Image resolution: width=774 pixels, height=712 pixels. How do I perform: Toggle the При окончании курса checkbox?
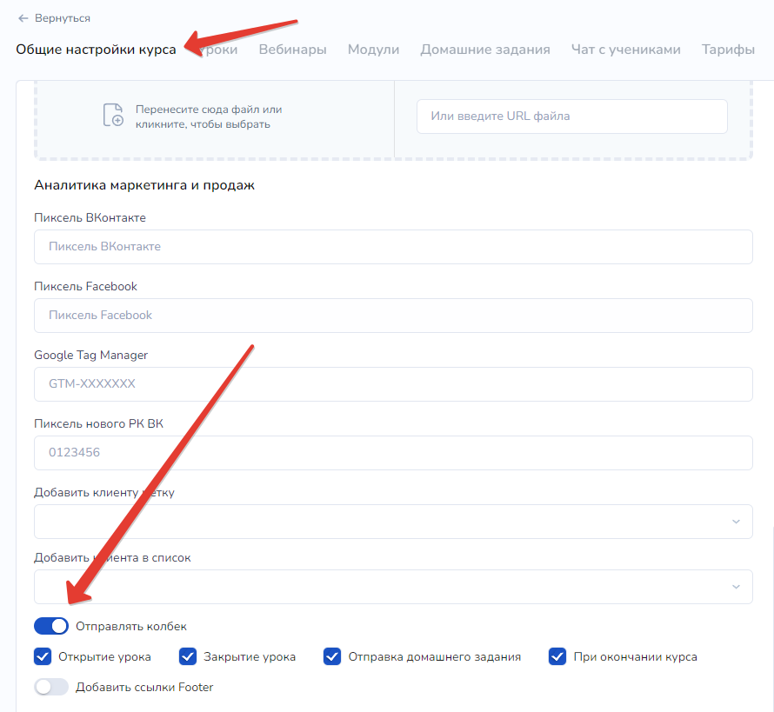click(558, 656)
